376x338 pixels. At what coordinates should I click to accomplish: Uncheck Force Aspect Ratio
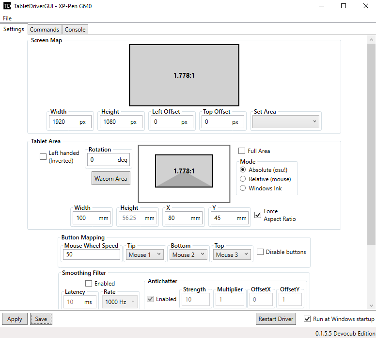click(258, 215)
